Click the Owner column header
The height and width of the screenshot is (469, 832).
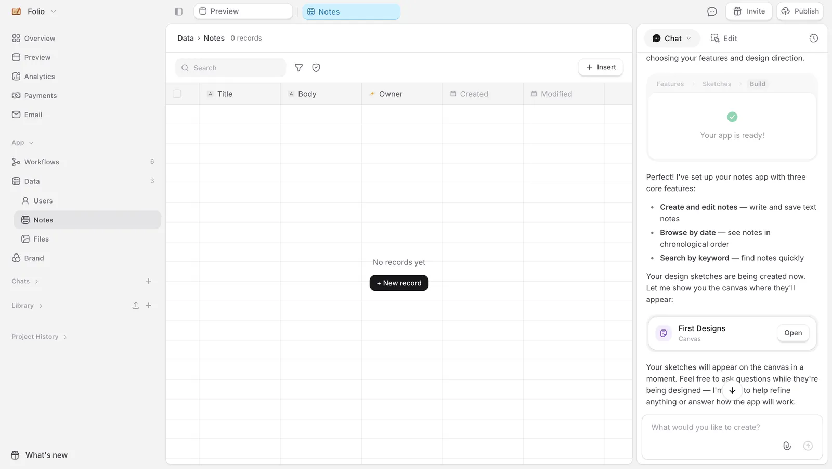click(402, 94)
